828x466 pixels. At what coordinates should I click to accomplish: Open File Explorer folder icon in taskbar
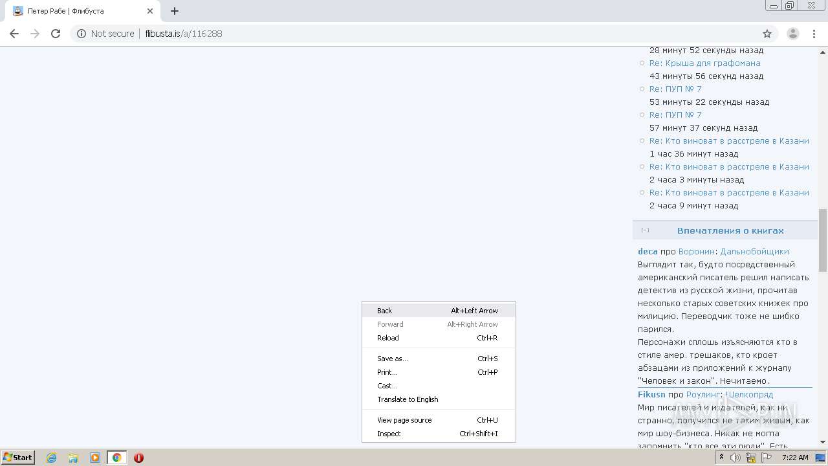(x=73, y=458)
